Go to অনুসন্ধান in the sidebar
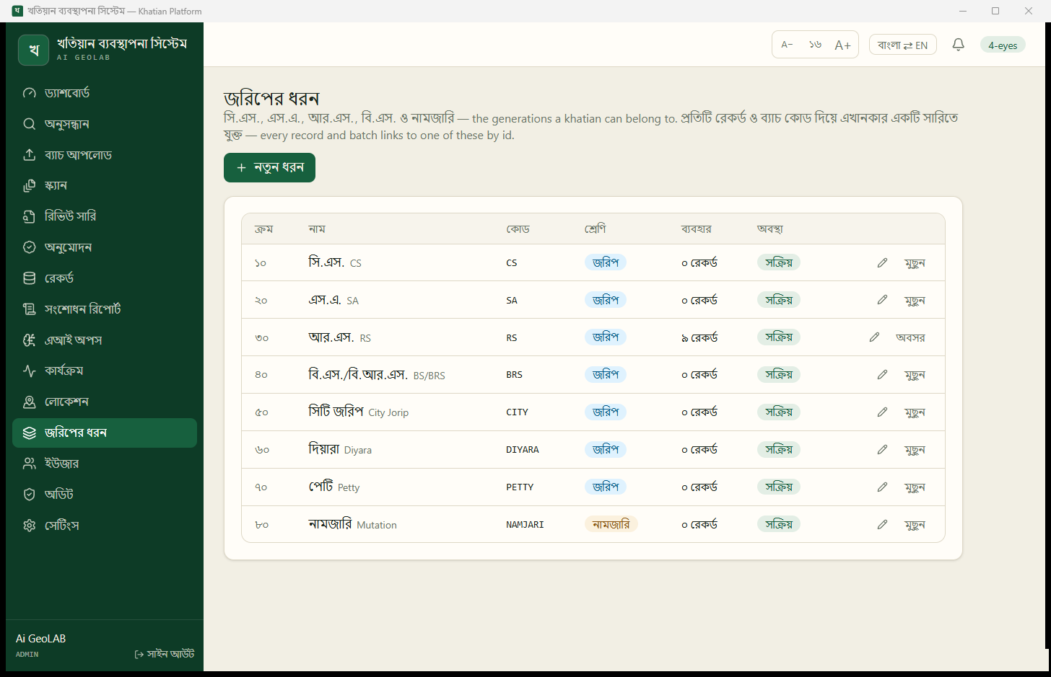1051x677 pixels. [105, 124]
